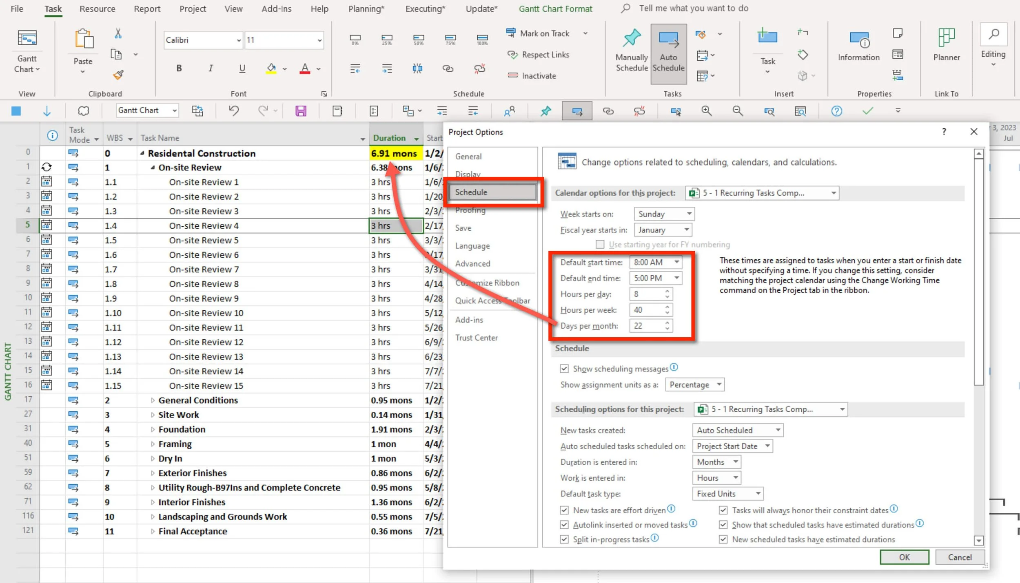Click the link tasks chain icon in quick toolbar
The width and height of the screenshot is (1020, 583).
608,111
